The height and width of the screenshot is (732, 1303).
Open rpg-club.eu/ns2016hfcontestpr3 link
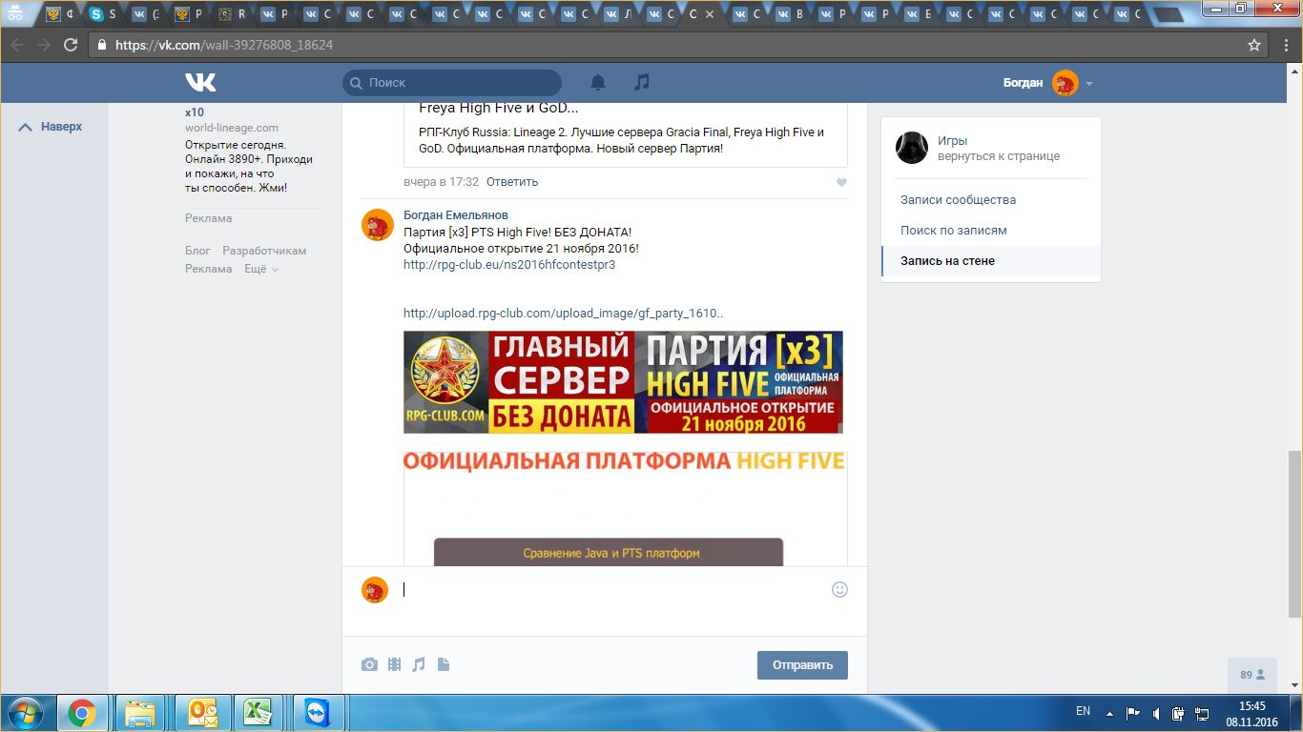(x=509, y=265)
